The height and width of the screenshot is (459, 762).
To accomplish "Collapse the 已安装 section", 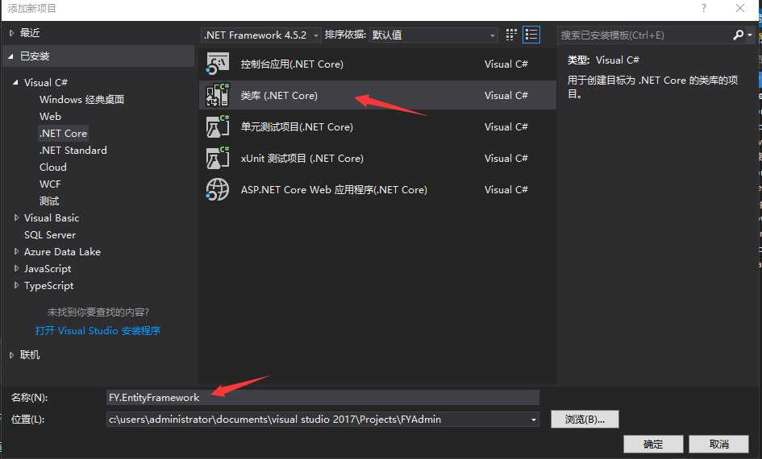I will coord(10,56).
